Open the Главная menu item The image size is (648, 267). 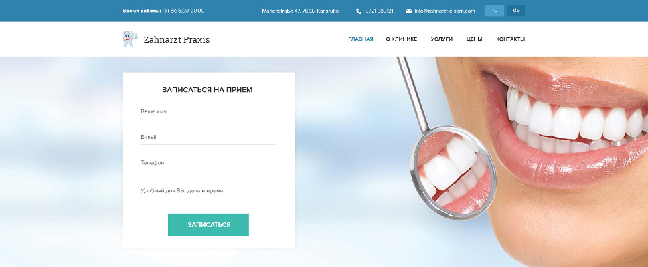361,39
